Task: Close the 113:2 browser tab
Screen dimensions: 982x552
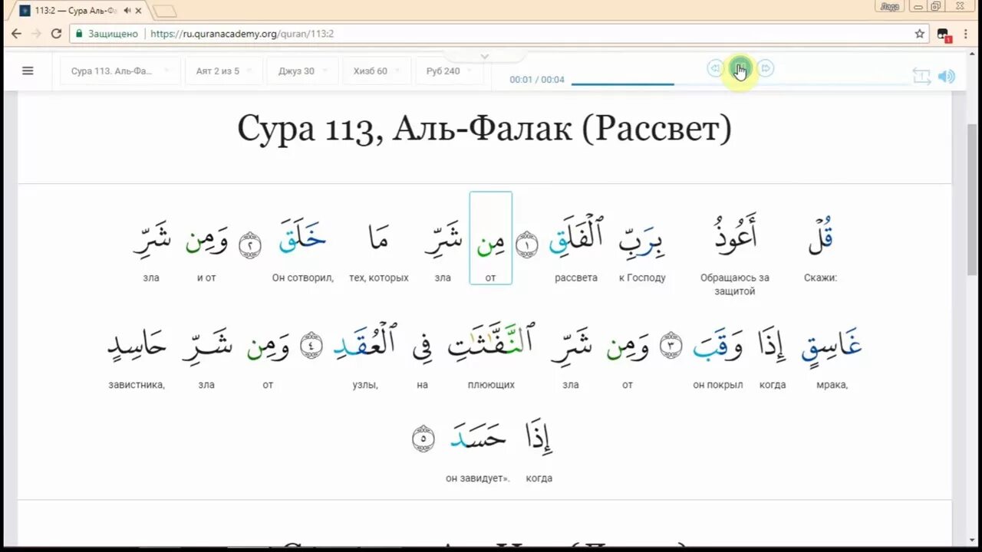Action: (x=138, y=11)
